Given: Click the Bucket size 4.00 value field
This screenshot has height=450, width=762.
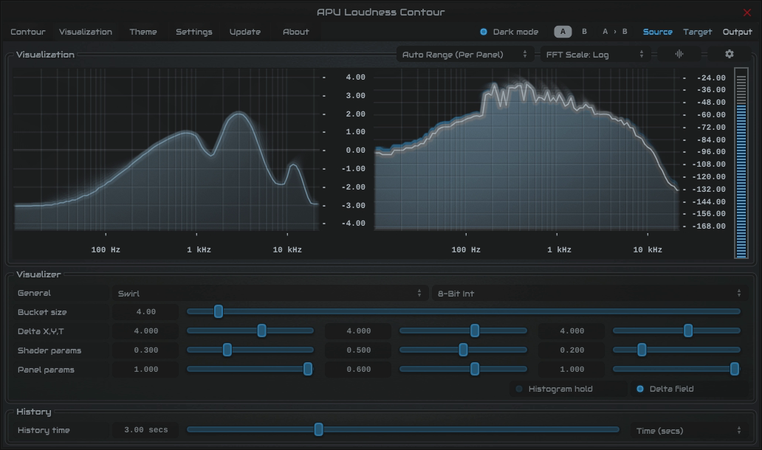Looking at the screenshot, I should 145,312.
